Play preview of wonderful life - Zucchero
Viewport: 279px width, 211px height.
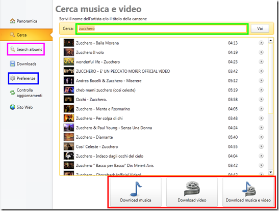pyautogui.click(x=261, y=62)
